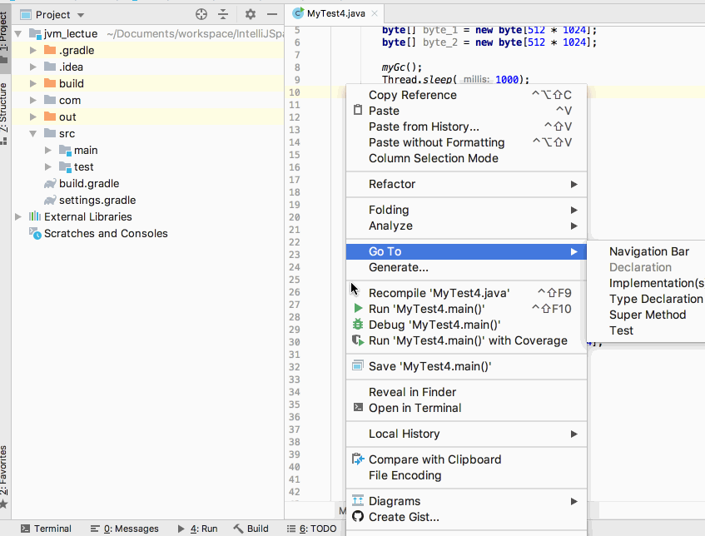Click the External Libraries icon
This screenshot has height=536, width=705.
tap(35, 216)
